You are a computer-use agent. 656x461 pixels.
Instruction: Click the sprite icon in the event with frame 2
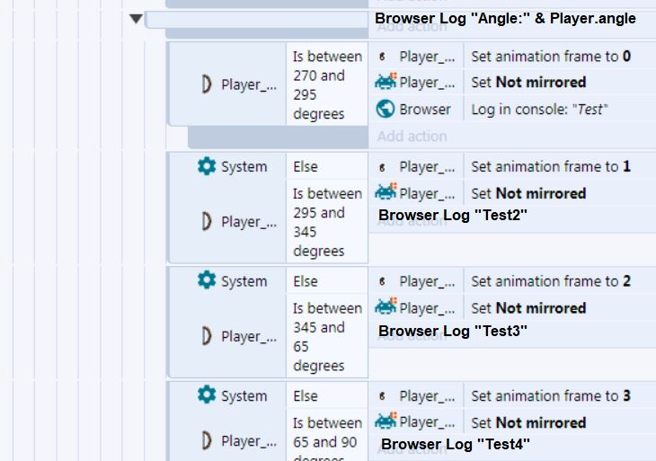click(386, 306)
